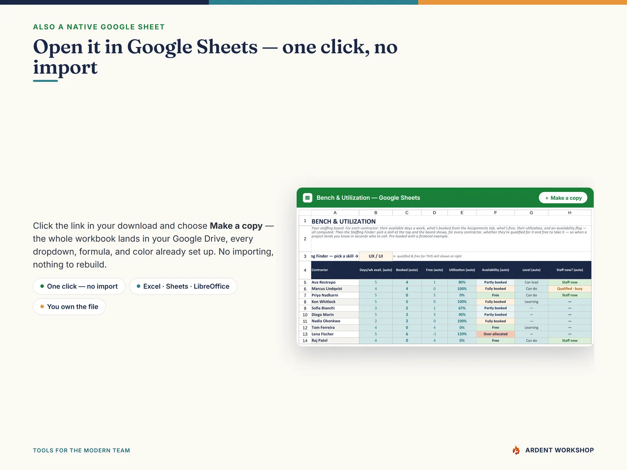Click the "Utilization (auto)" header cell
The width and height of the screenshot is (627, 470).
coord(462,270)
